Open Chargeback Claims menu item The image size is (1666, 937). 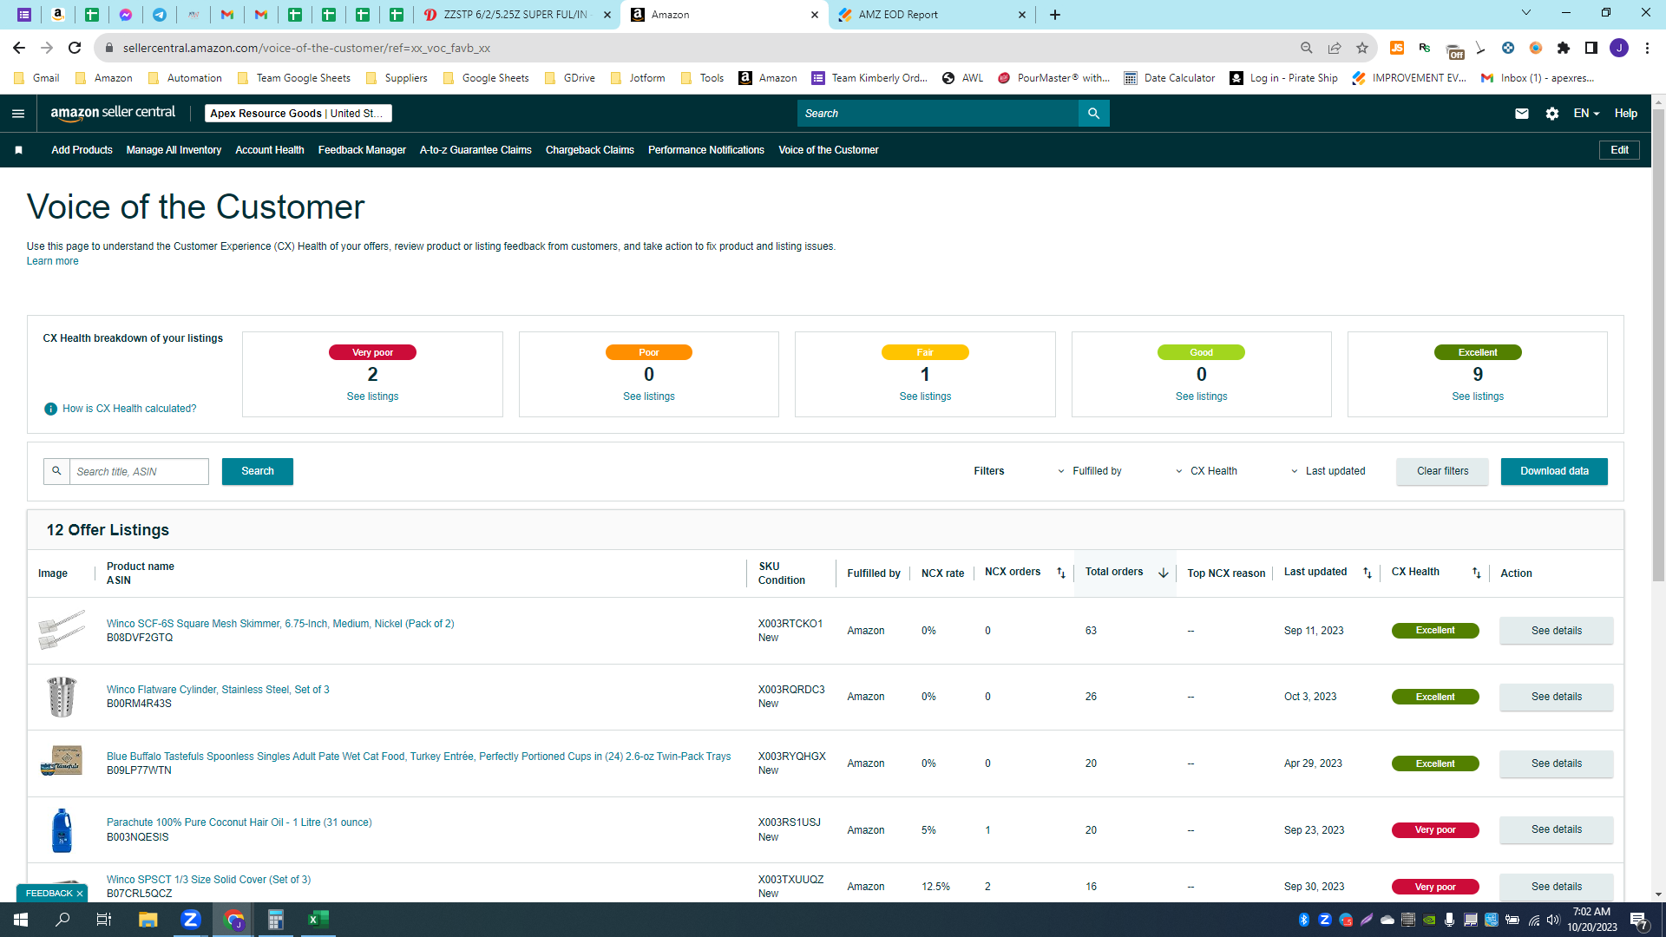590,150
